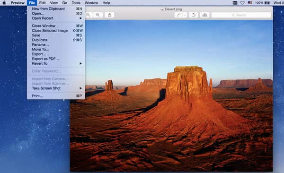Click the Desert.png window title text
The height and width of the screenshot is (173, 284).
(173, 9)
